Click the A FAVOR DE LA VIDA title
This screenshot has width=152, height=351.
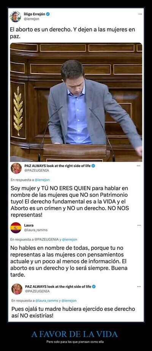(x=75, y=334)
